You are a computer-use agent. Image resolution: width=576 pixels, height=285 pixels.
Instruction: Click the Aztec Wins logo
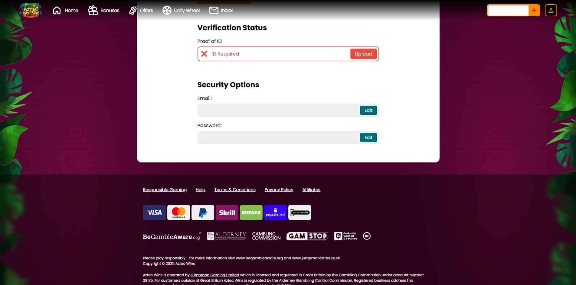pyautogui.click(x=31, y=10)
